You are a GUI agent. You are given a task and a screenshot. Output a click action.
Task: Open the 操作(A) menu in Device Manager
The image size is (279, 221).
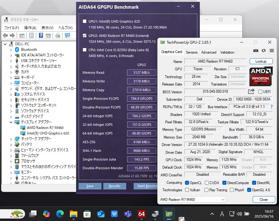click(x=30, y=28)
